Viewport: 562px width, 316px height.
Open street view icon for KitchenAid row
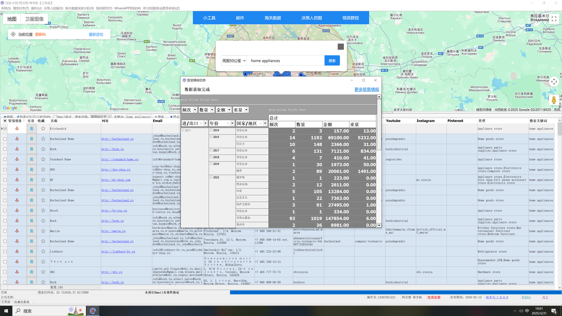[31, 129]
